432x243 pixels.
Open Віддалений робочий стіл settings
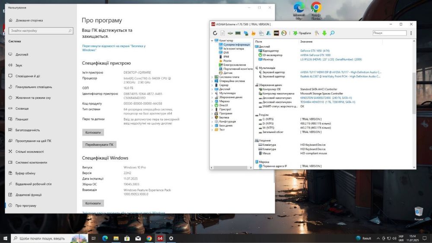point(33,184)
